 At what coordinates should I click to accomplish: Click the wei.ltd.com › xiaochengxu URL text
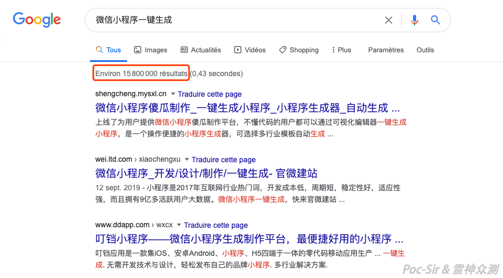(x=138, y=159)
